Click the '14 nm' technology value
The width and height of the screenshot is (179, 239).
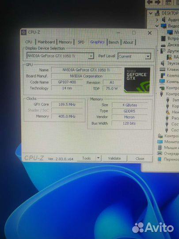coord(67,88)
